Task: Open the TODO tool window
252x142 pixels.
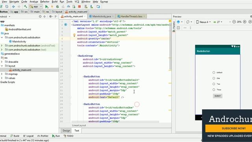Action: point(69,136)
